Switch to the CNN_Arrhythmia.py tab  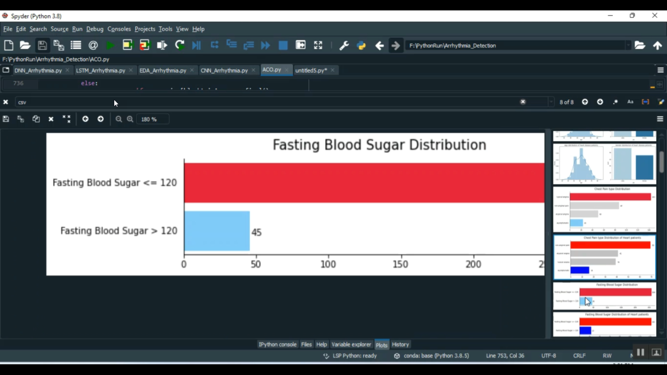click(x=224, y=70)
